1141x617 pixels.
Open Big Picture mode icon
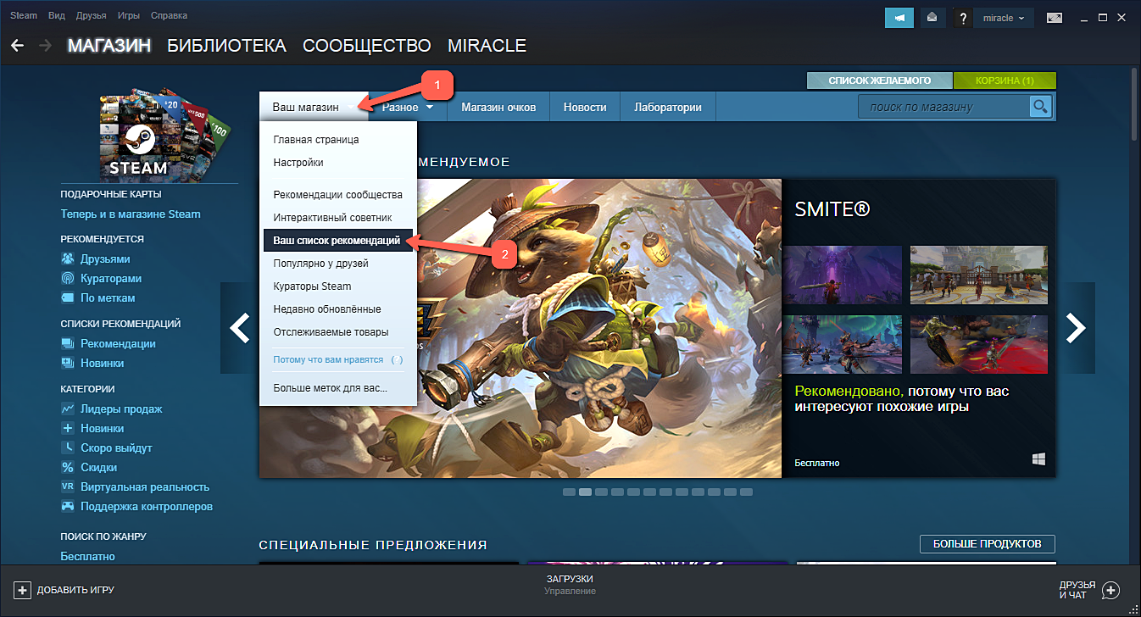pos(1055,18)
